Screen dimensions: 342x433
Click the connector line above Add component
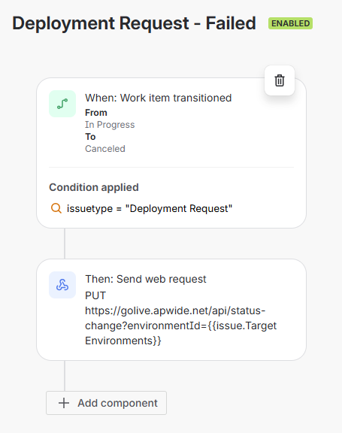pos(65,376)
